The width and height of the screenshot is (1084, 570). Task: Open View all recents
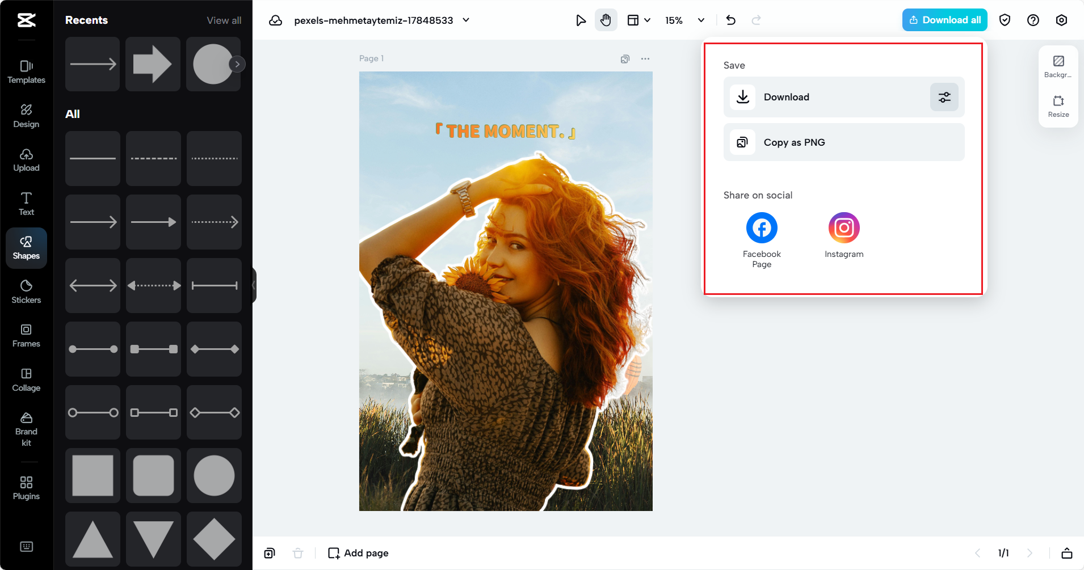tap(224, 20)
